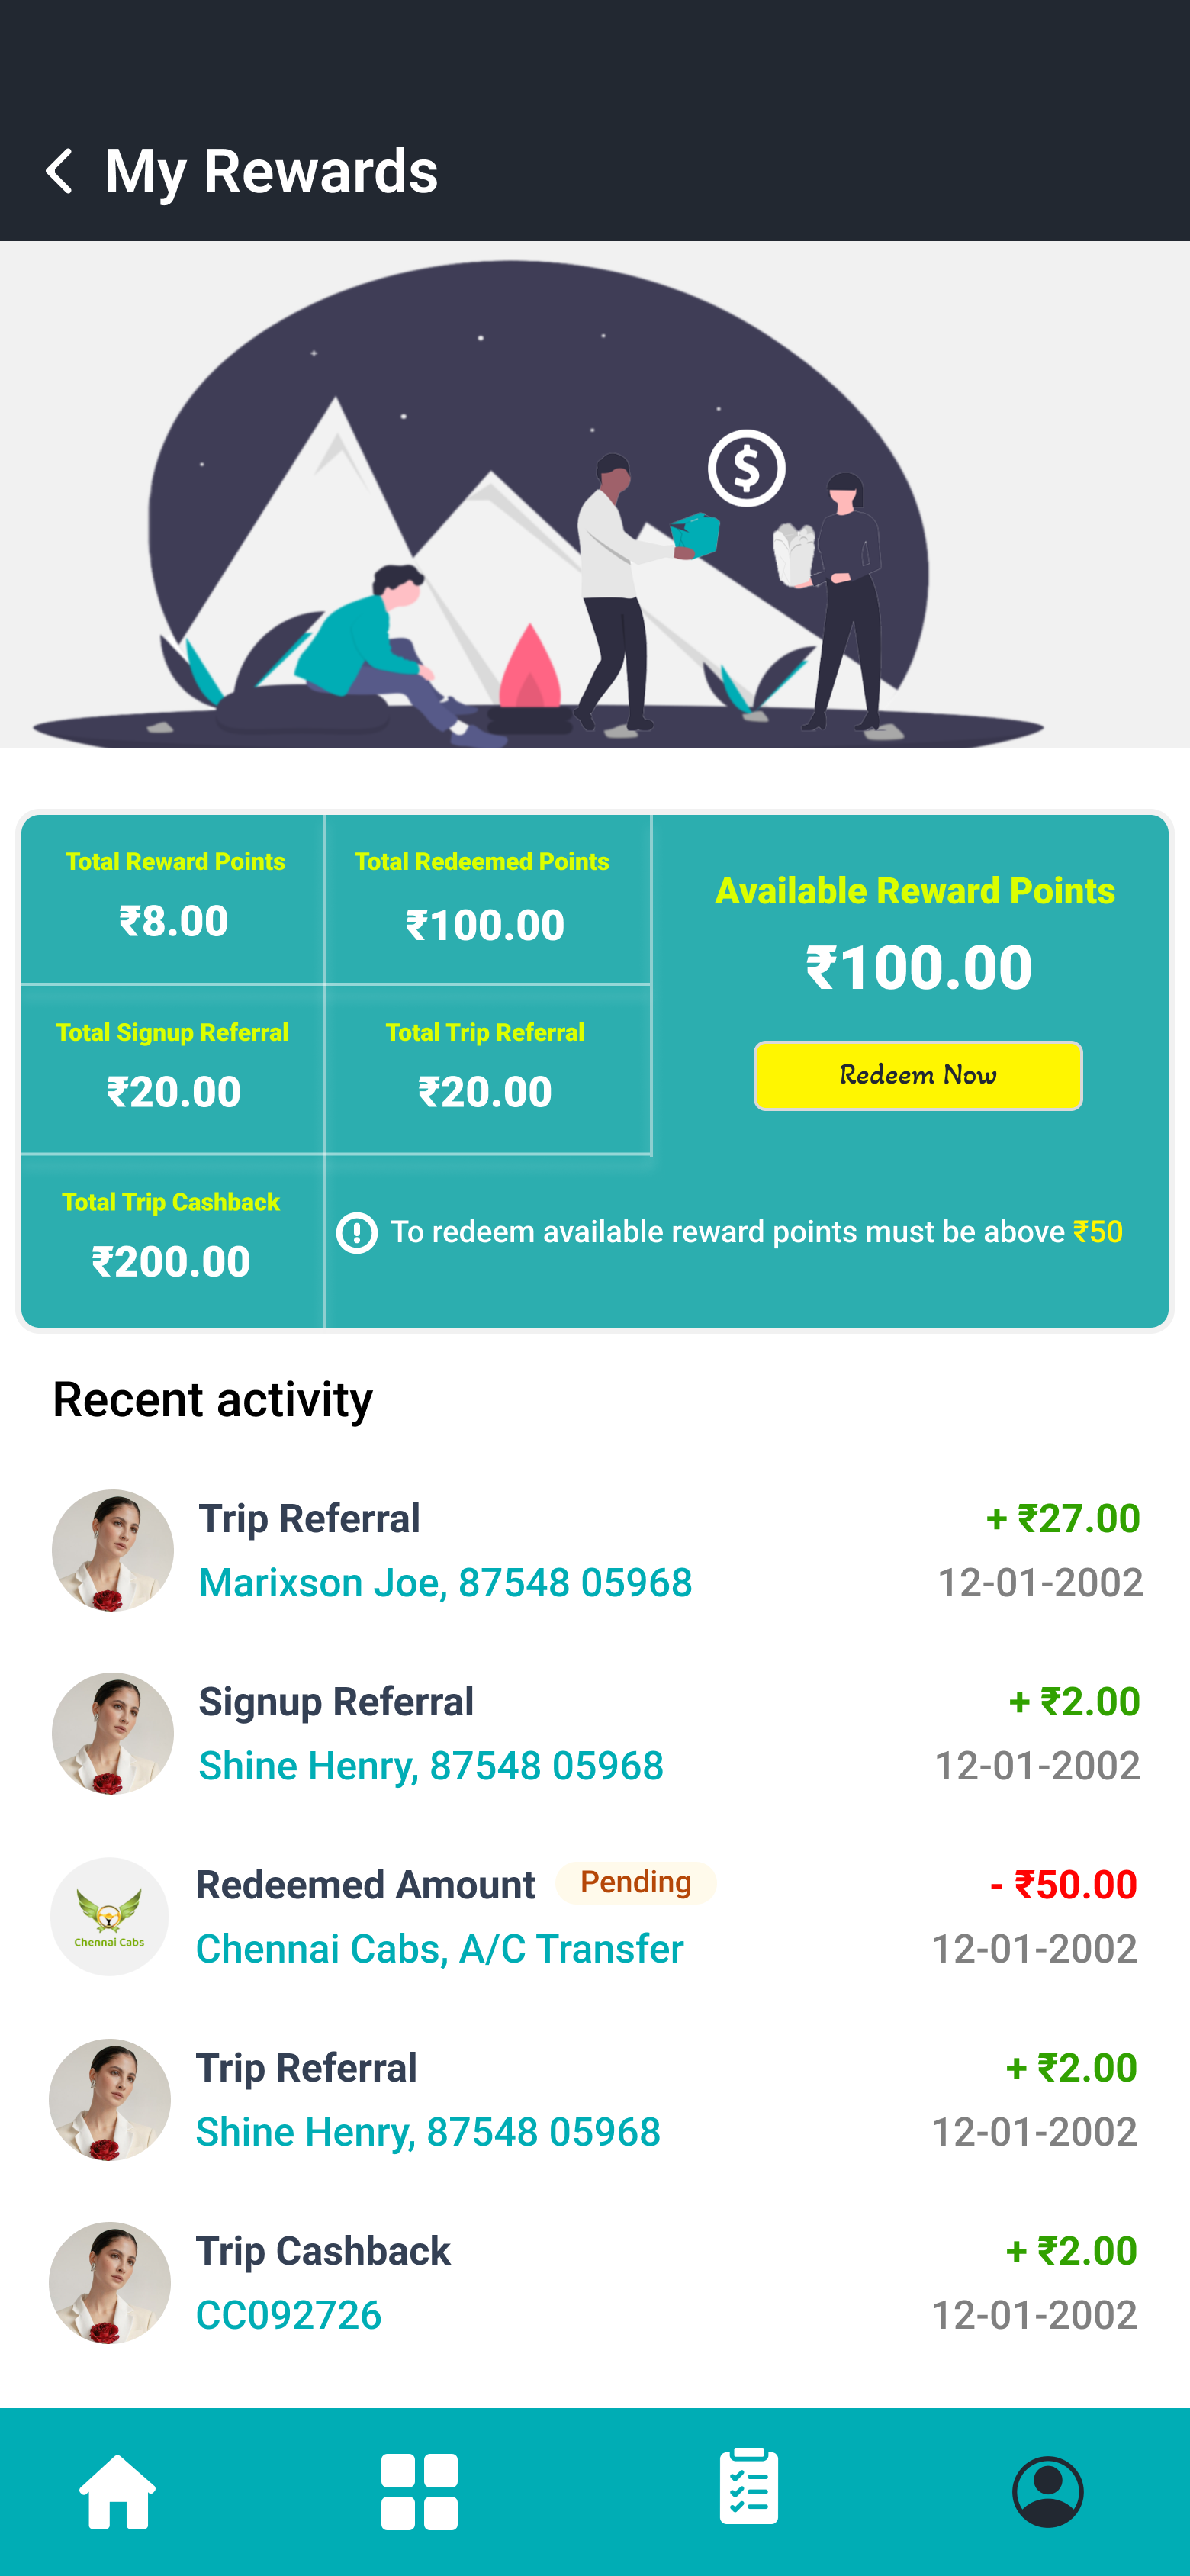Select the Total Signup Referral tile

pyautogui.click(x=174, y=1069)
